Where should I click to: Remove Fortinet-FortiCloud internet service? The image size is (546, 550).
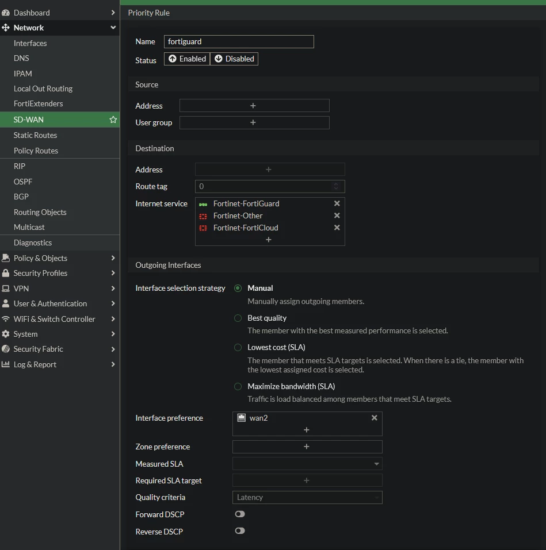tap(337, 228)
